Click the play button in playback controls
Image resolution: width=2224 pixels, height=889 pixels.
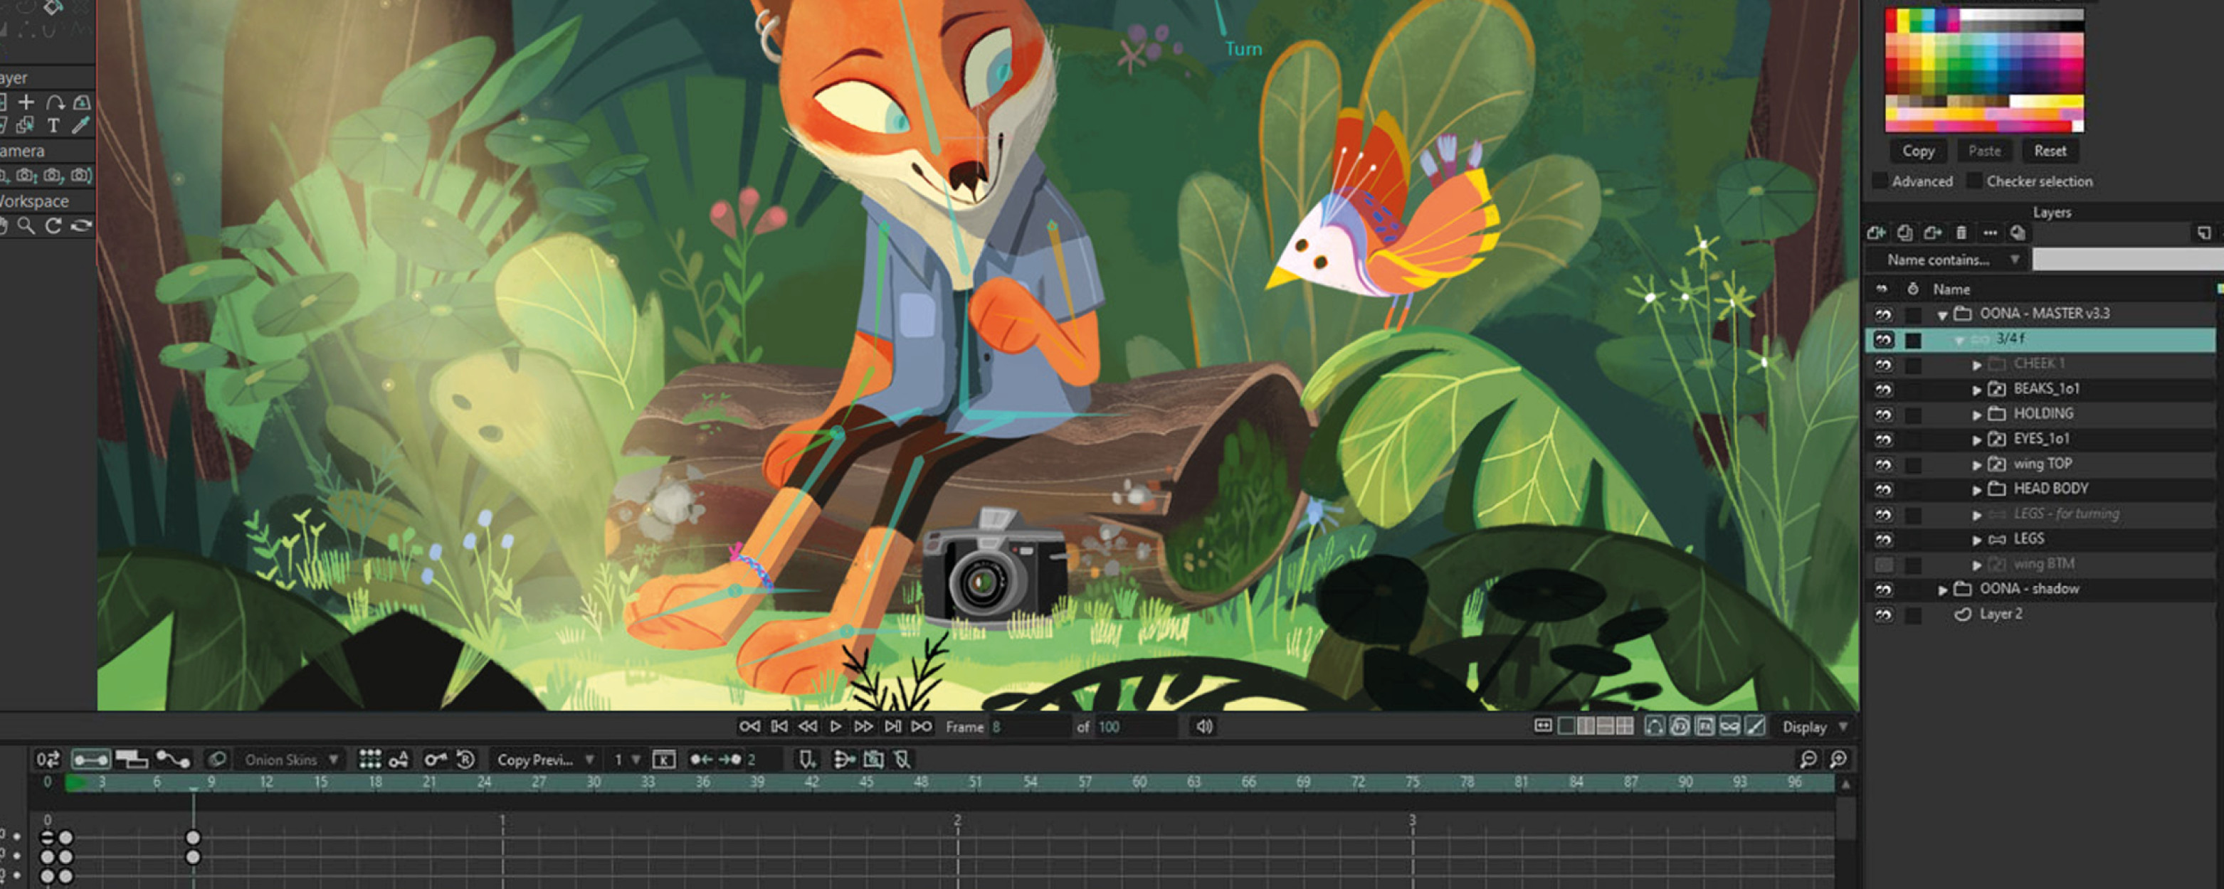click(x=835, y=727)
